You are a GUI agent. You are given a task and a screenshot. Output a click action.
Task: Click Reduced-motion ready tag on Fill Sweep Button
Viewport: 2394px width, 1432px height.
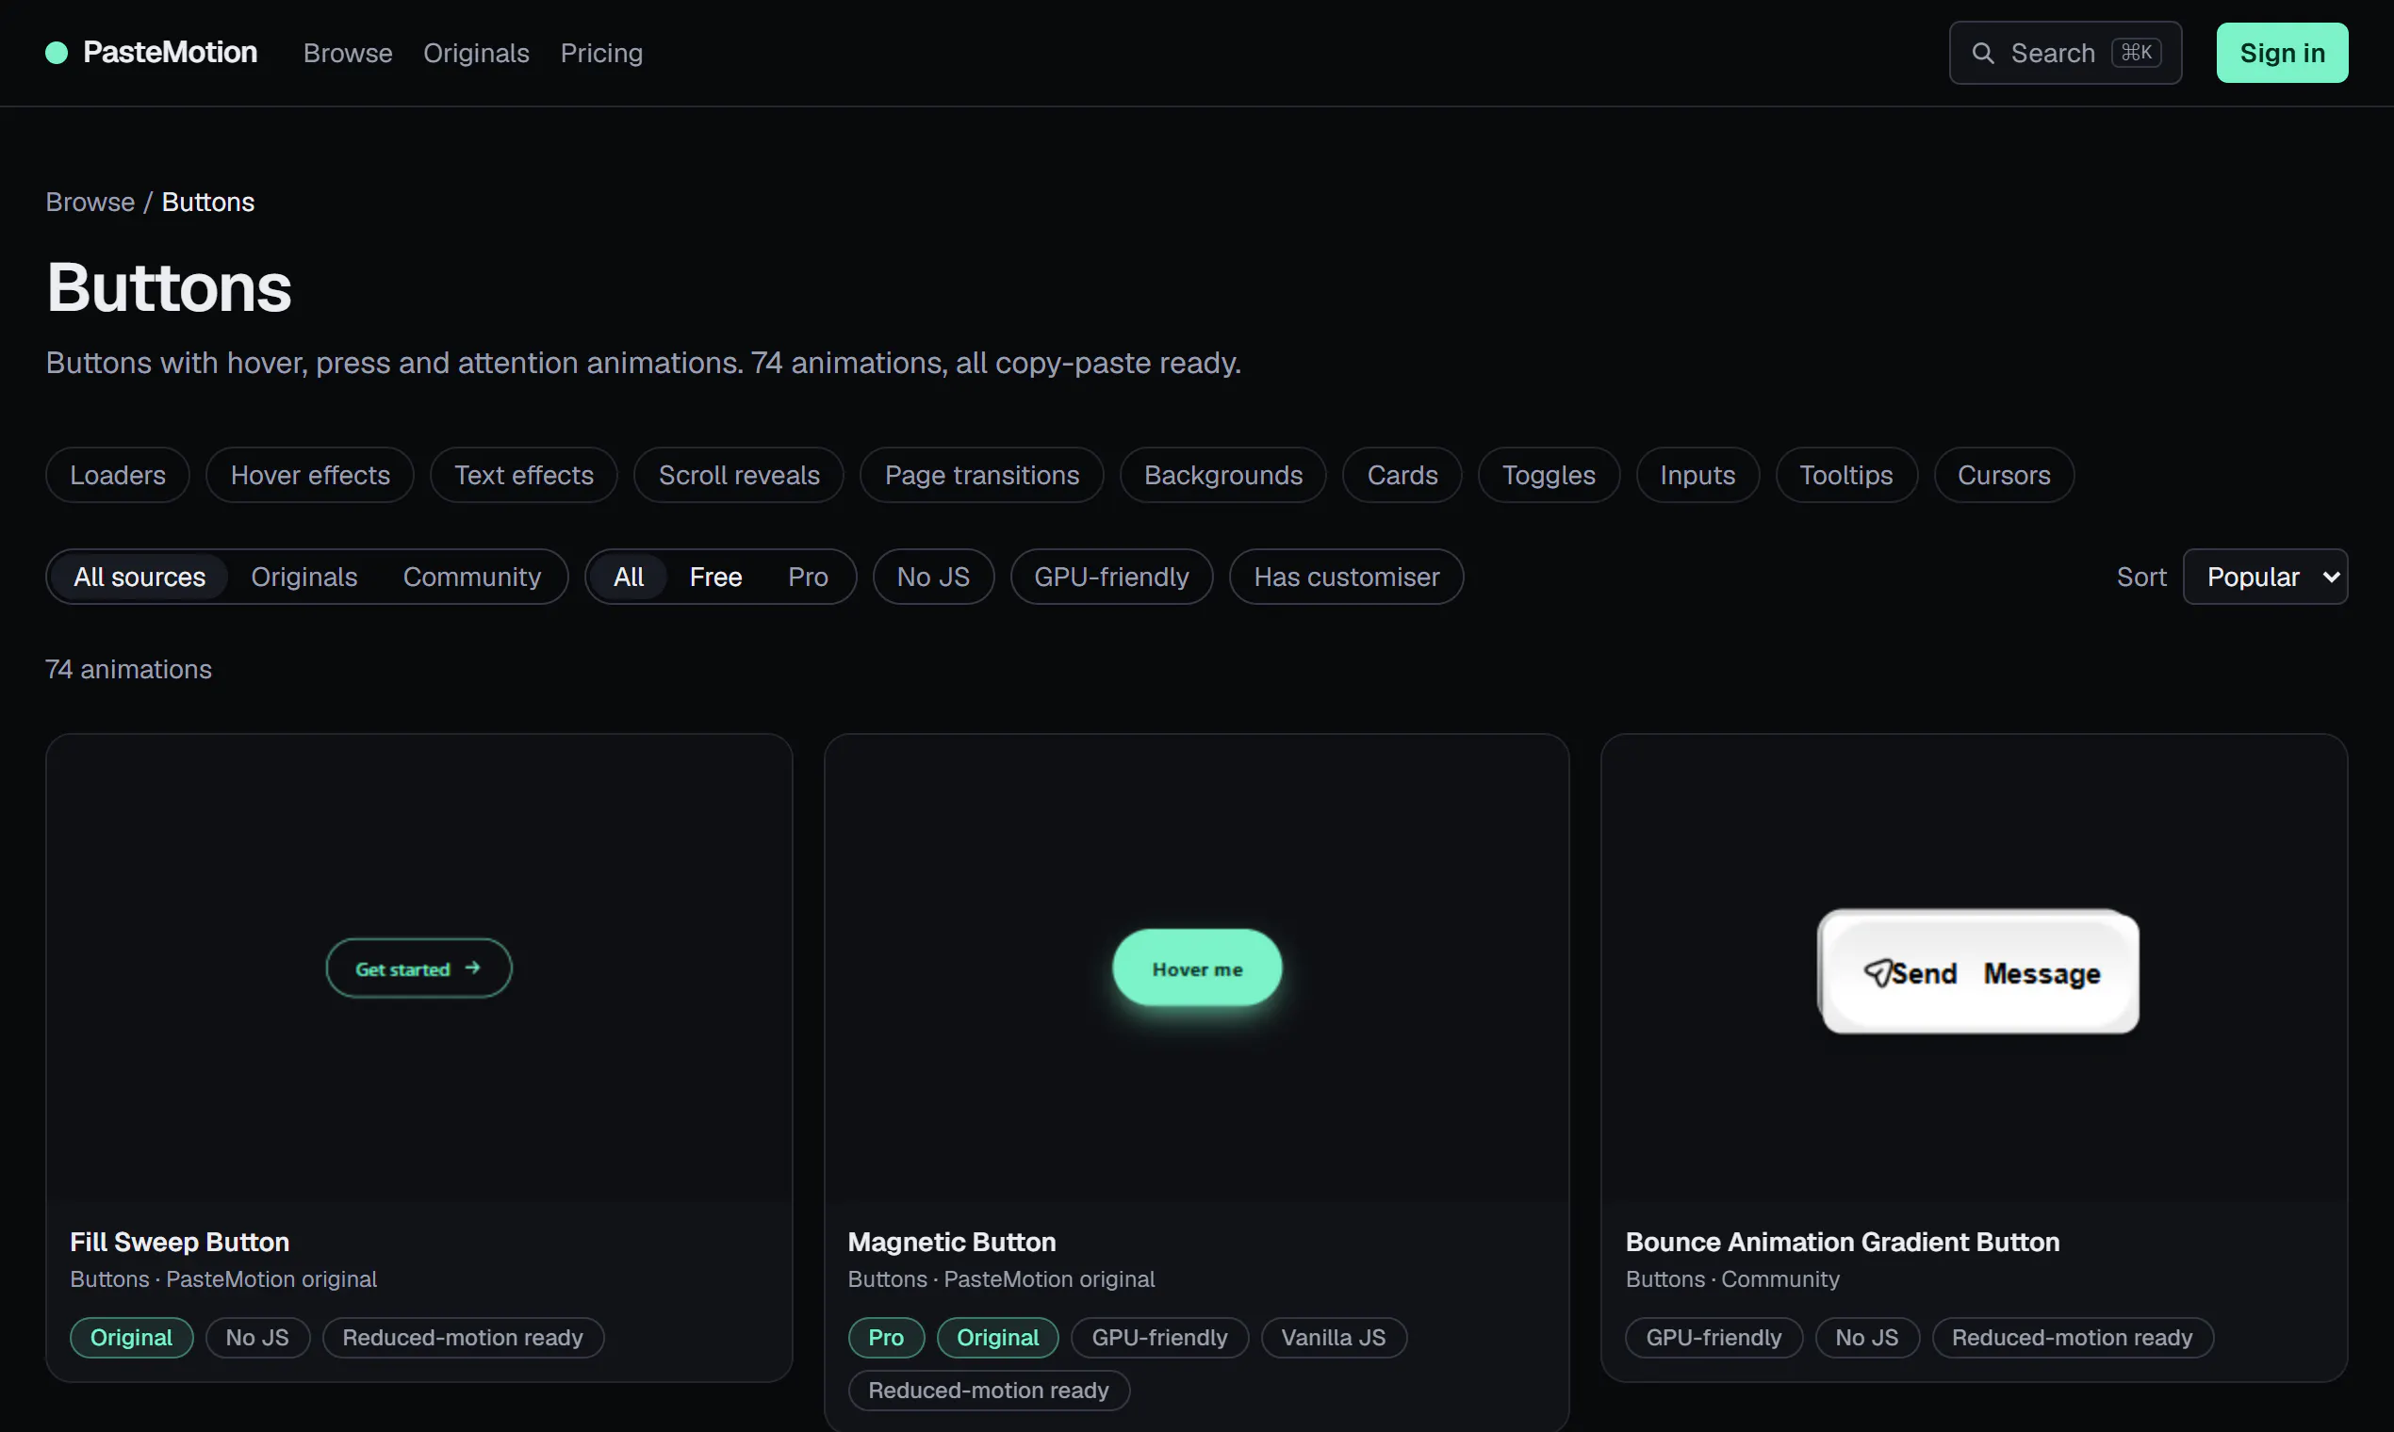click(463, 1338)
